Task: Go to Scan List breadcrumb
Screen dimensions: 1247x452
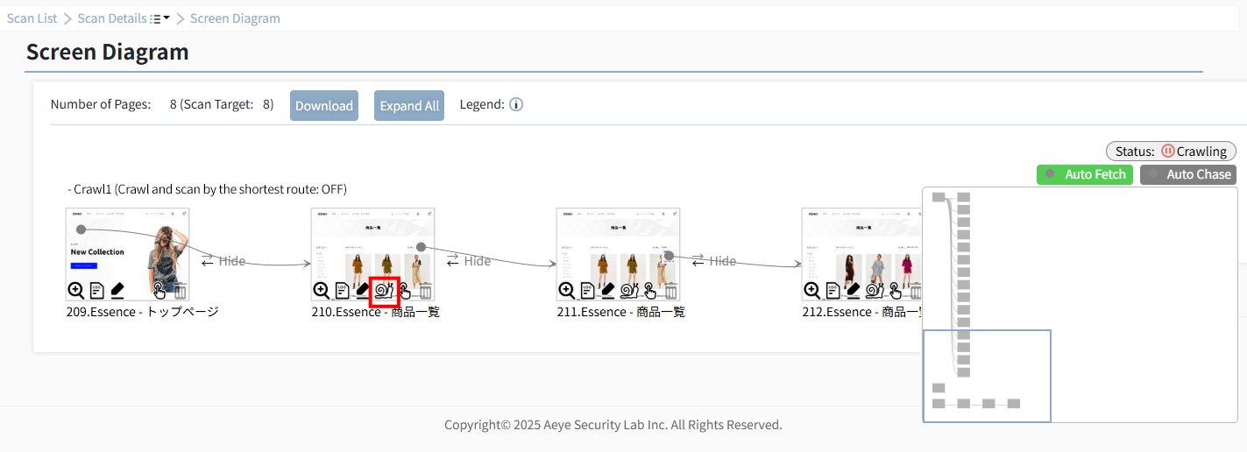Action: (x=32, y=18)
